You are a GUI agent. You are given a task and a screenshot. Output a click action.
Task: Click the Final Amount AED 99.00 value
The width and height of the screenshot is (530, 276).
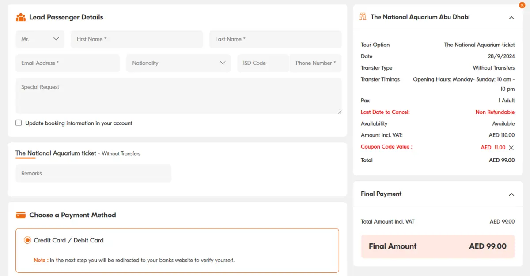(x=488, y=246)
